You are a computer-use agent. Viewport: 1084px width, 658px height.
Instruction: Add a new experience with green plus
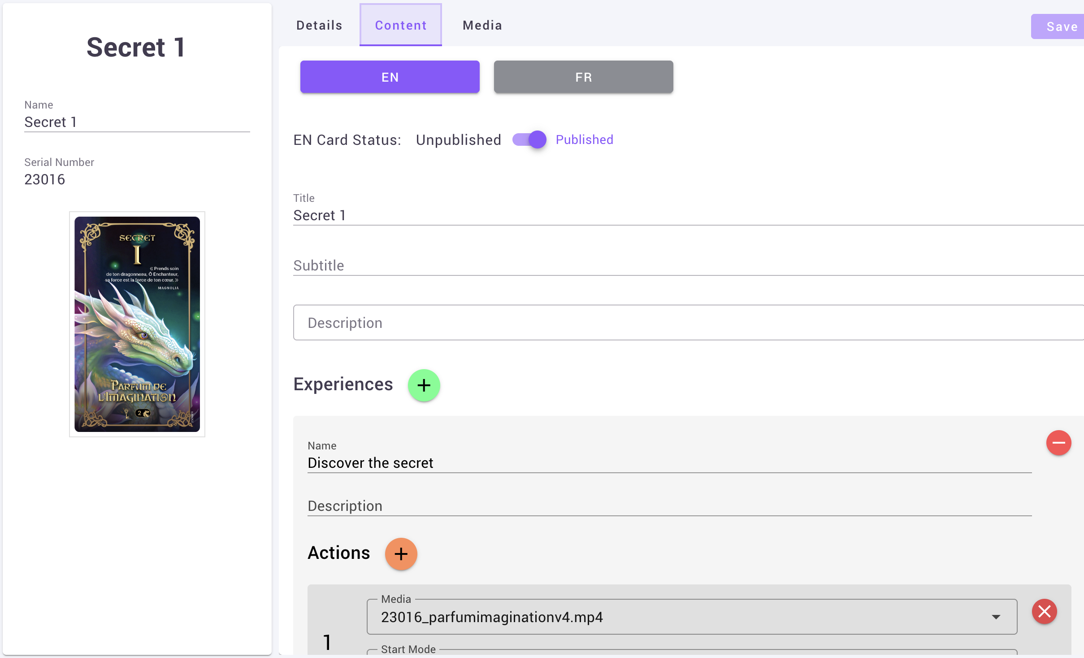coord(424,385)
